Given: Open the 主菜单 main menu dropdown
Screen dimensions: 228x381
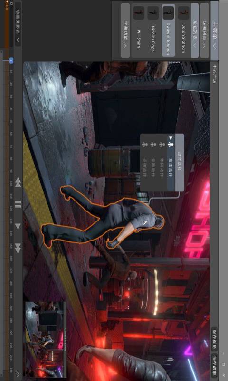Looking at the screenshot, I should 214,31.
